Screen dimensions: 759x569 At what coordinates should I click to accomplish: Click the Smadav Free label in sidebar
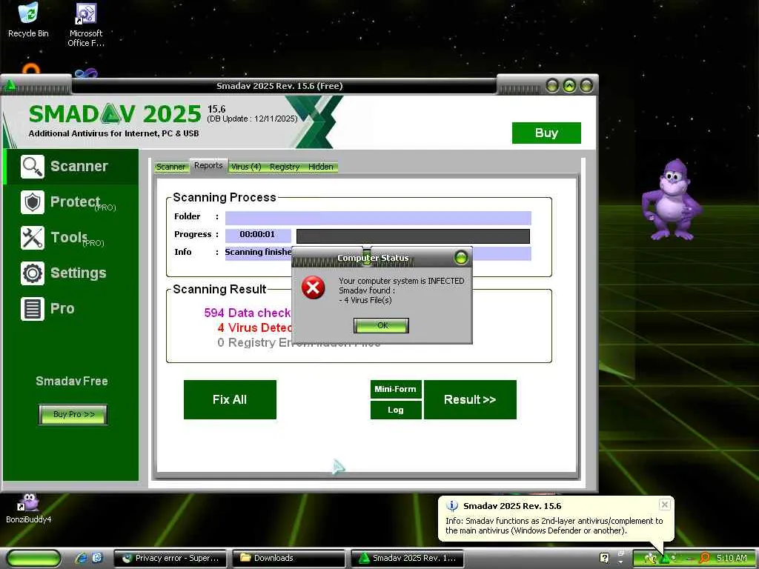(x=72, y=382)
